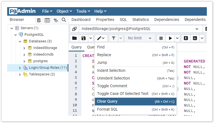Click the View Data grid icon
Viewport: 214px width, 123px height.
pyautogui.click(x=47, y=20)
